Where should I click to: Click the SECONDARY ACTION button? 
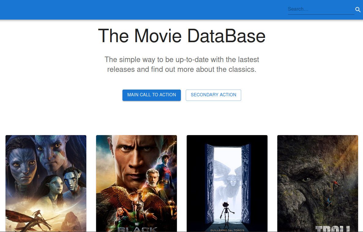tap(213, 95)
